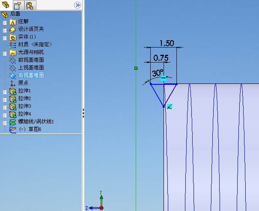
Task: Click the 实体(1) solid bodies icon
Action: pos(13,38)
